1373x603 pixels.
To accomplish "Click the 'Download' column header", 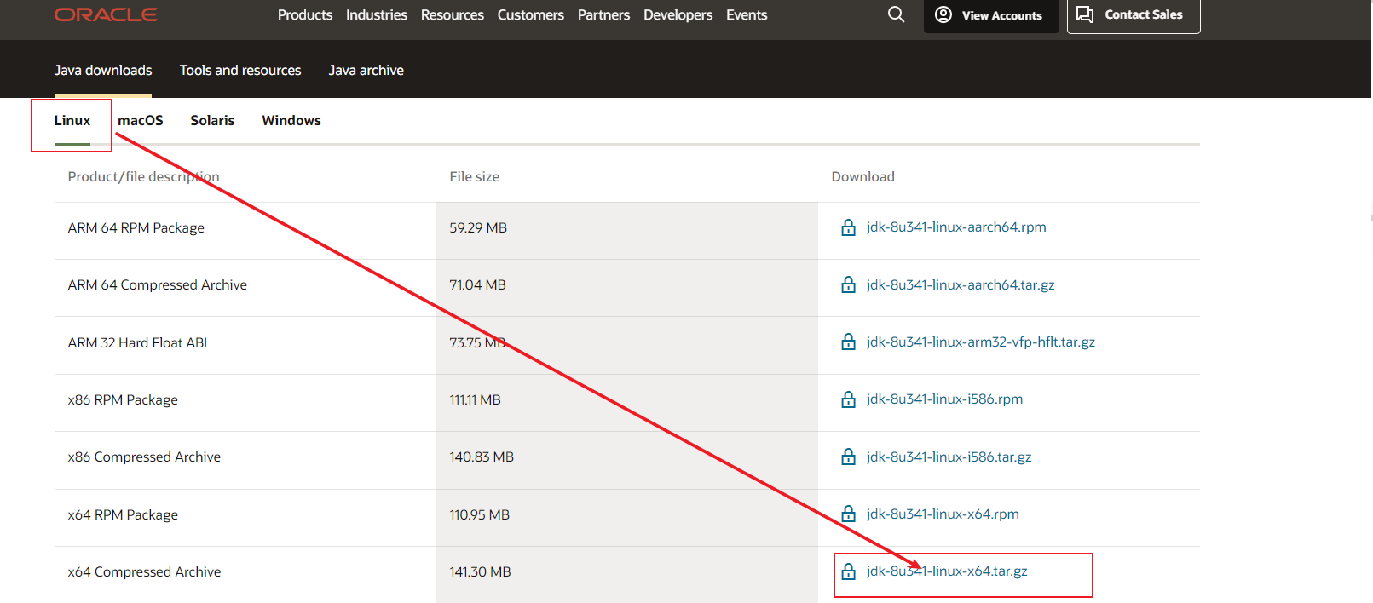I will tap(863, 176).
